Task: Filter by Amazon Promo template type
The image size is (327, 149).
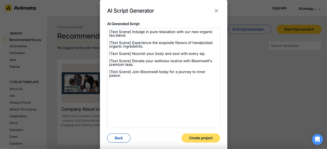Action: pyautogui.click(x=20, y=103)
